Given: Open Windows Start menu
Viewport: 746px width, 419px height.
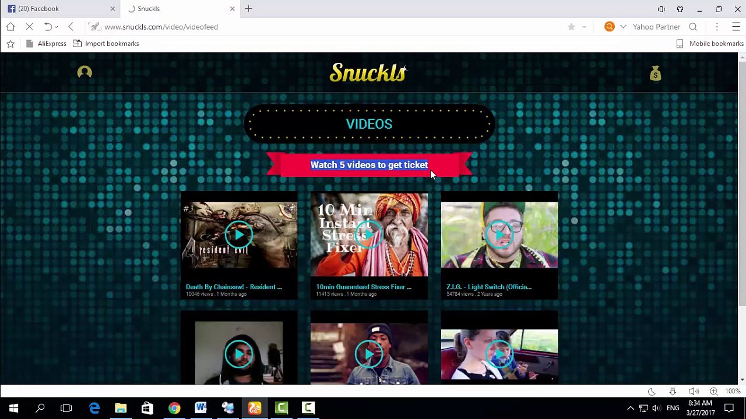Looking at the screenshot, I should 13,408.
